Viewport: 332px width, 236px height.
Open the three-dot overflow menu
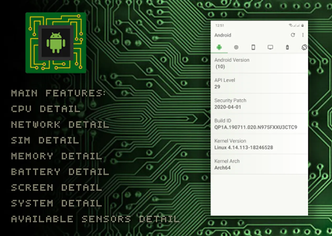pyautogui.click(x=303, y=35)
